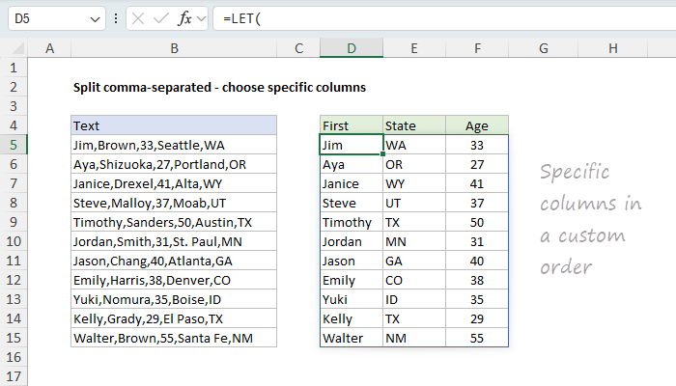This screenshot has width=676, height=386.
Task: Select column H header
Action: pyautogui.click(x=613, y=48)
